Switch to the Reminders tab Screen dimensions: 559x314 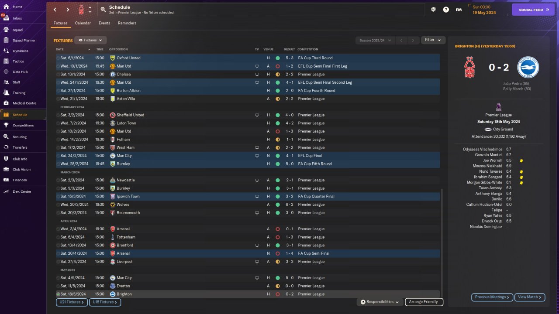click(127, 23)
